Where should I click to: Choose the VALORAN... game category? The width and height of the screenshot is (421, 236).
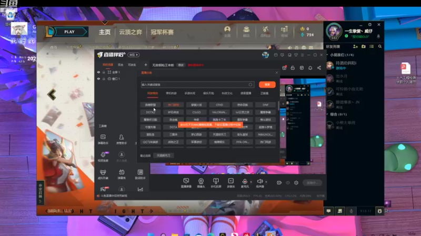pos(219,112)
